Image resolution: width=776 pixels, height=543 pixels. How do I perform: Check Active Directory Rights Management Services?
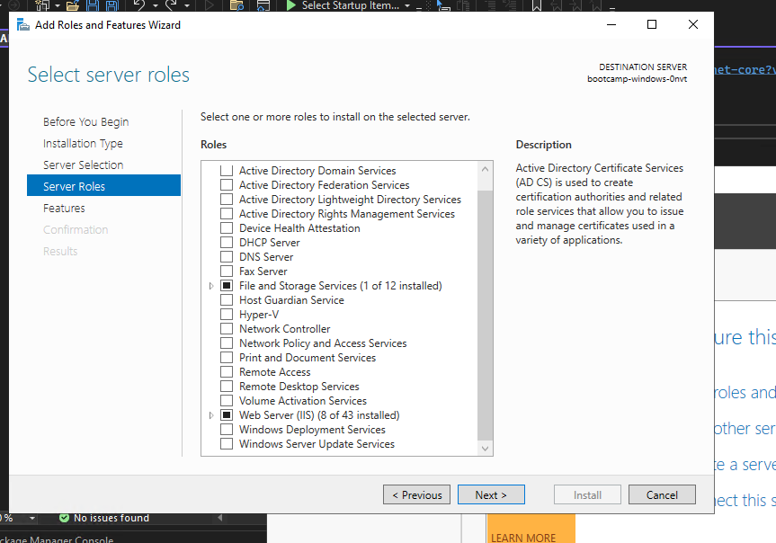(227, 214)
